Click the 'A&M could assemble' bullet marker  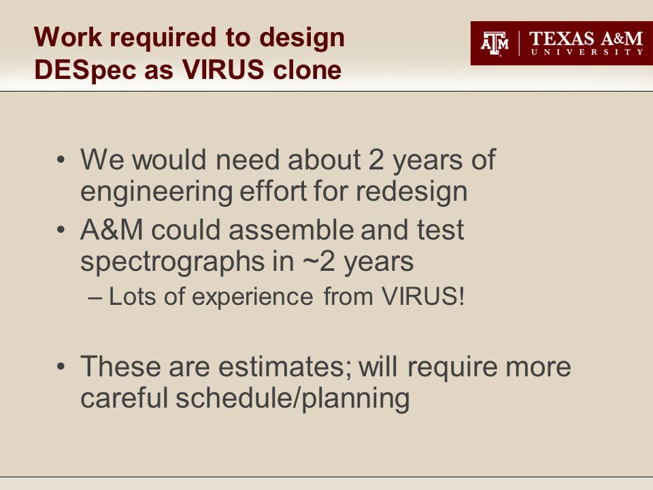61,229
